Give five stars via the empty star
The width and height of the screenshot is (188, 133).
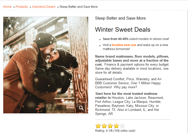pos(122,126)
